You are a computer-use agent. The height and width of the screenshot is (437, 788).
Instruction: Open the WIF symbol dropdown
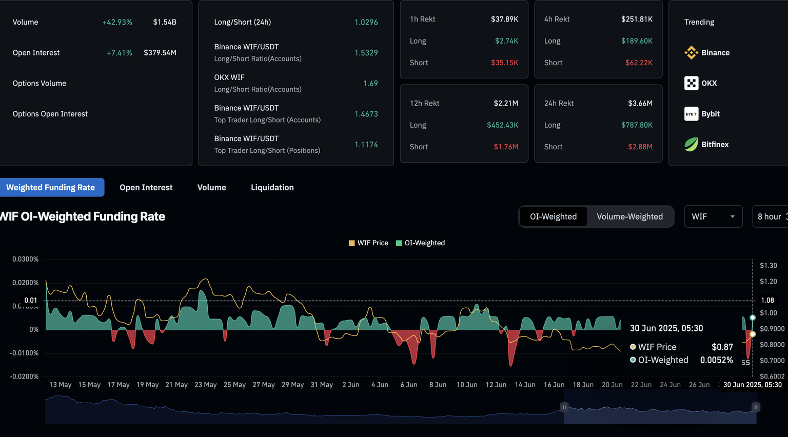click(713, 217)
